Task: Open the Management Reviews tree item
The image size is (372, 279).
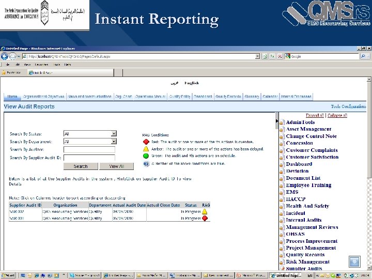Action: pos(312,227)
